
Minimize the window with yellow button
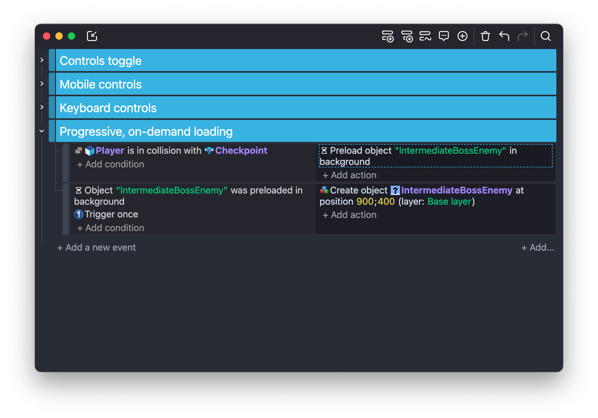59,36
